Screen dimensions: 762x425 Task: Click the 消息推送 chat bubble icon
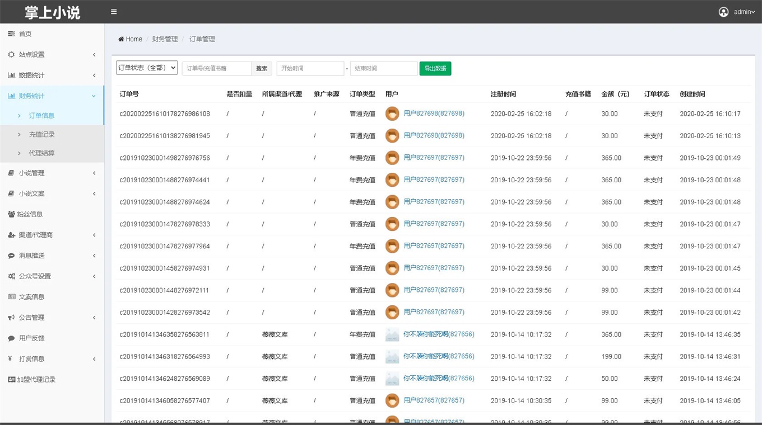(11, 256)
